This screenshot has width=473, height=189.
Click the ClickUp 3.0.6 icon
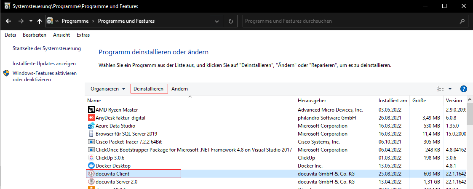pos(91,158)
